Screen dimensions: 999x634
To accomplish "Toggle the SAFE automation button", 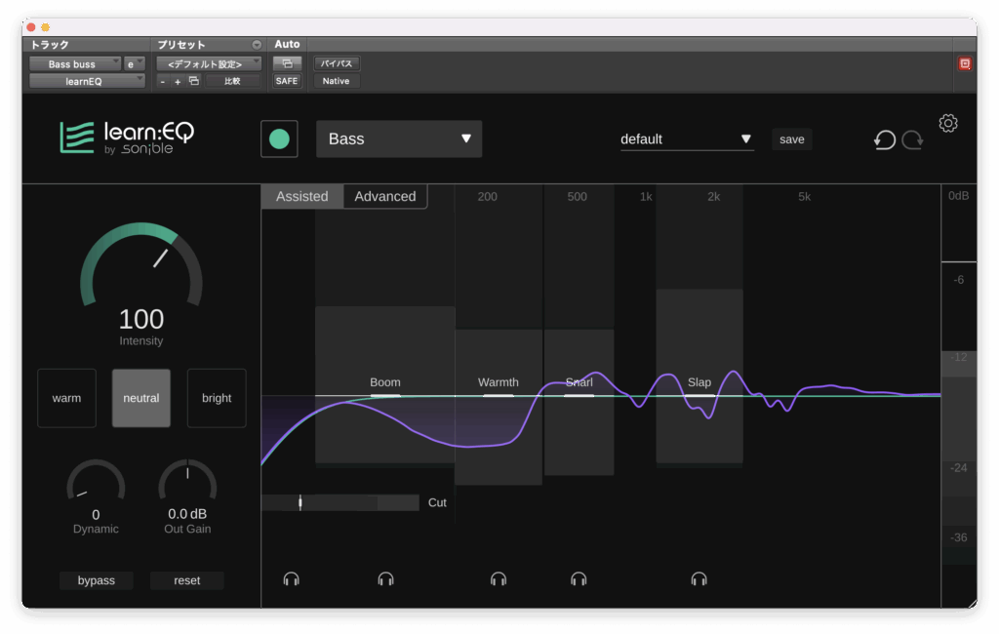I will point(287,81).
